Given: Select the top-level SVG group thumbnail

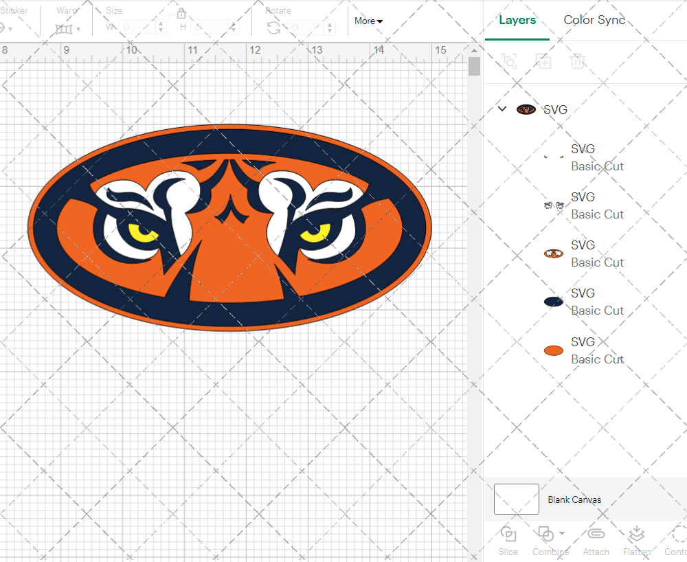Looking at the screenshot, I should [x=526, y=109].
